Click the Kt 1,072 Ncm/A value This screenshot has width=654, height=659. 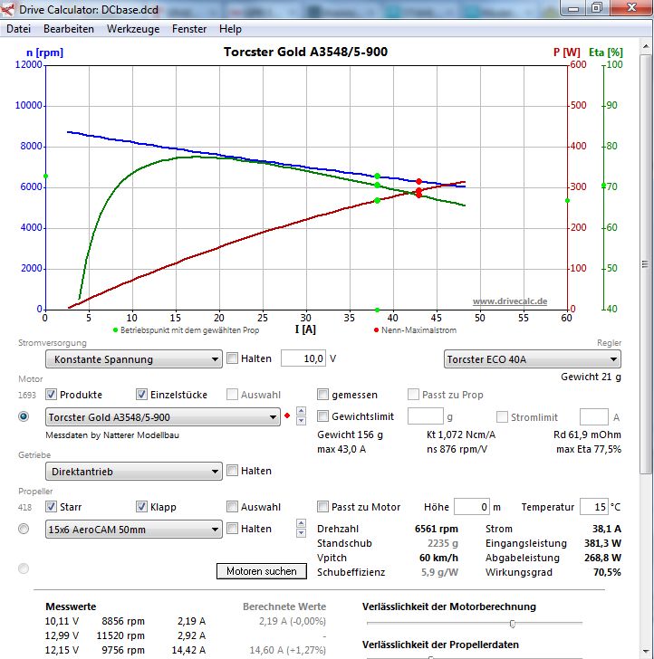tap(461, 435)
